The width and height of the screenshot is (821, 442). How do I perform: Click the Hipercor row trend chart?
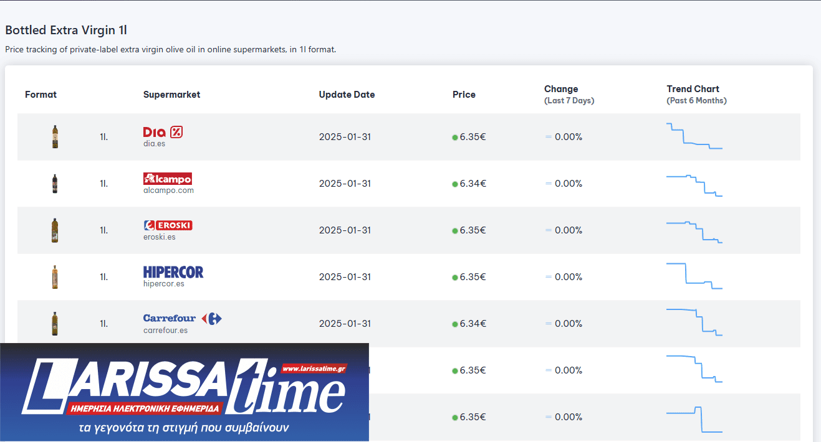tap(694, 276)
